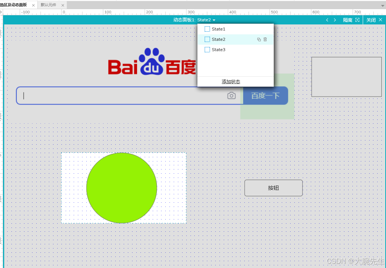Click the State3 dashed square icon
386x268 pixels.
point(207,50)
